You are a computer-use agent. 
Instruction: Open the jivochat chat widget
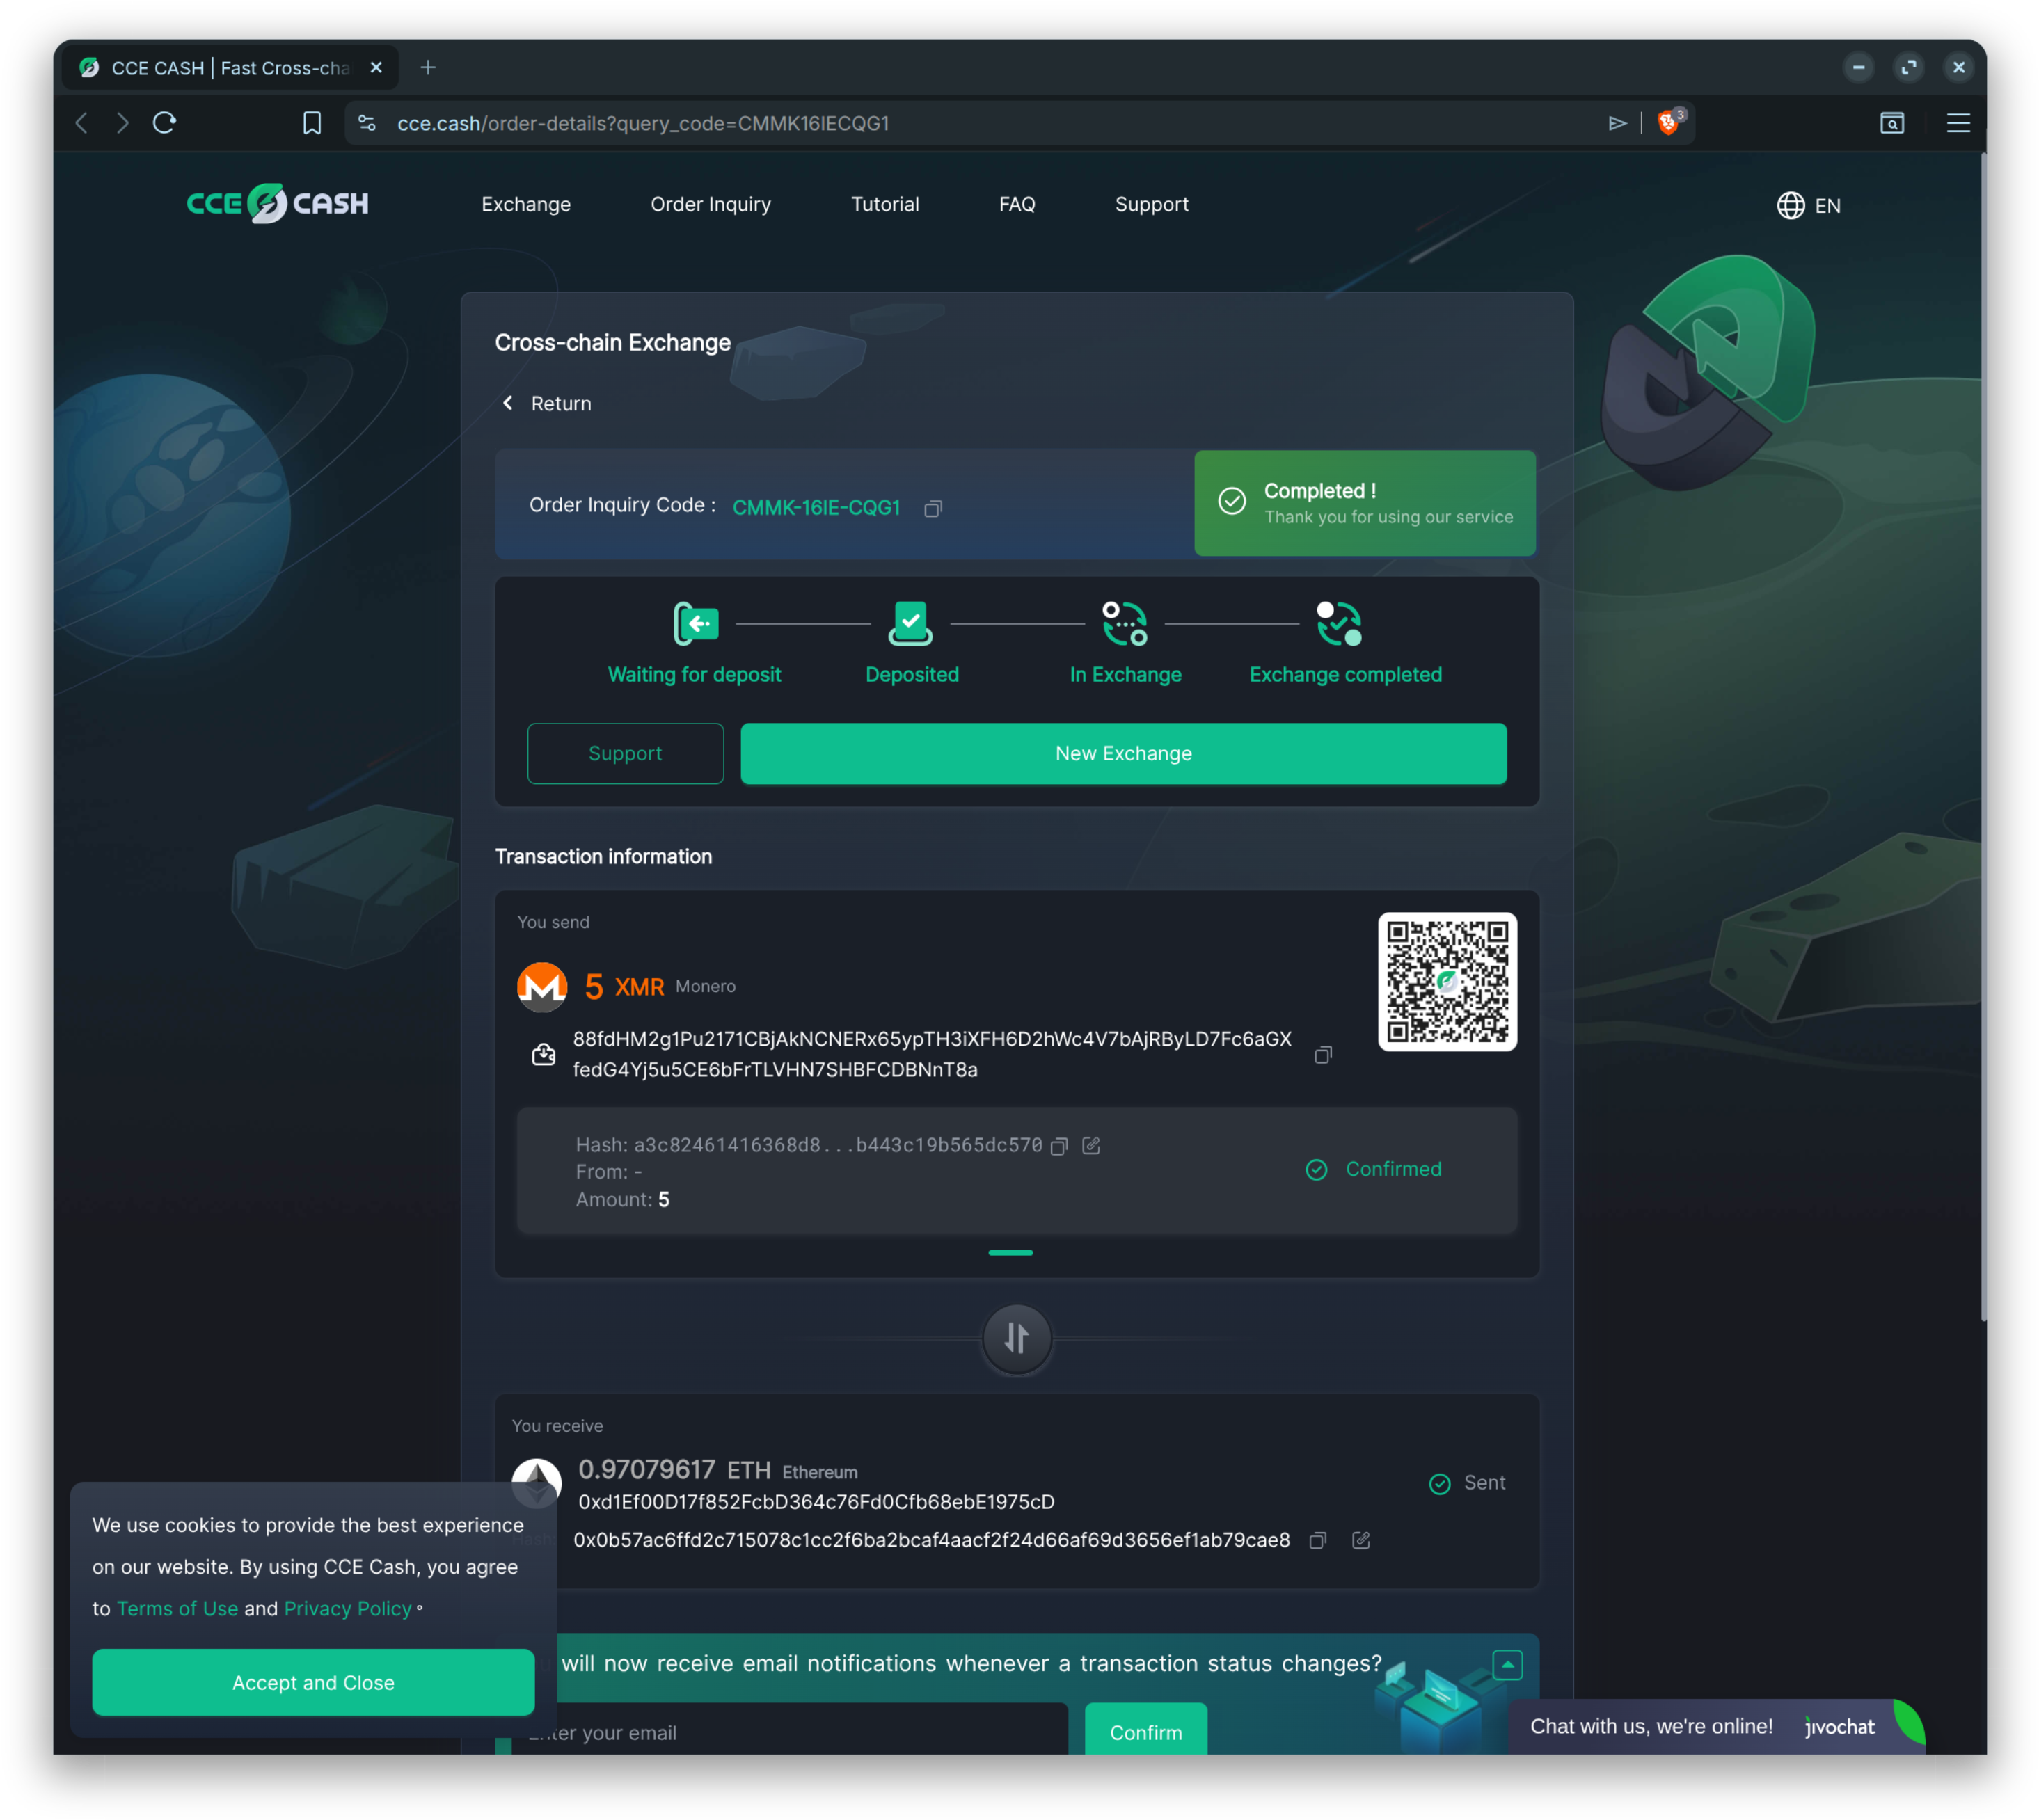pyautogui.click(x=1716, y=1727)
